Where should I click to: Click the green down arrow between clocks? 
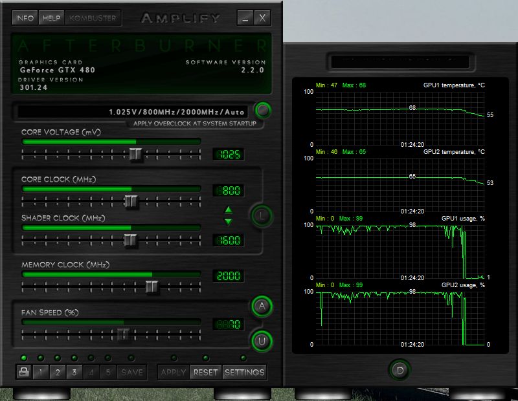coord(228,222)
